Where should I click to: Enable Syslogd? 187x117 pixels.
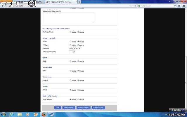[70, 80]
